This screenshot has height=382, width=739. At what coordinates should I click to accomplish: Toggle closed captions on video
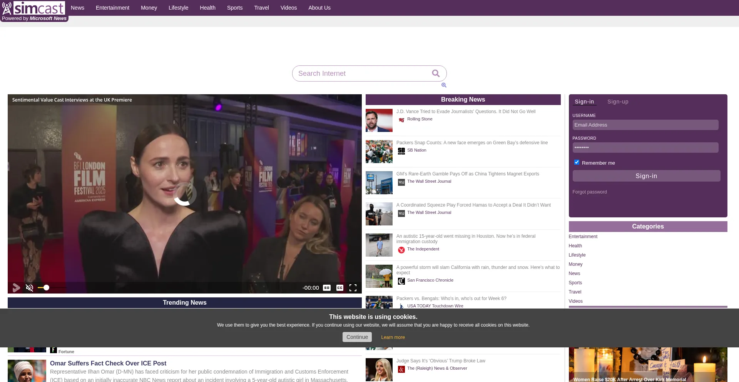click(339, 288)
